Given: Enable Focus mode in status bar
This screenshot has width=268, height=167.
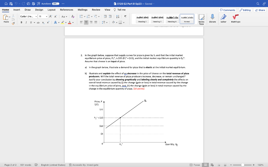Looking at the screenshot, I should pos(195,165).
